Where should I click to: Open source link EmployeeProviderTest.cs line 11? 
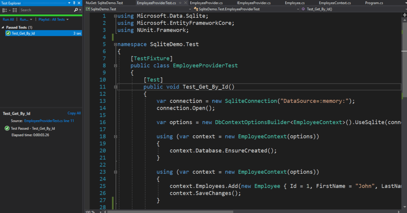pos(49,121)
